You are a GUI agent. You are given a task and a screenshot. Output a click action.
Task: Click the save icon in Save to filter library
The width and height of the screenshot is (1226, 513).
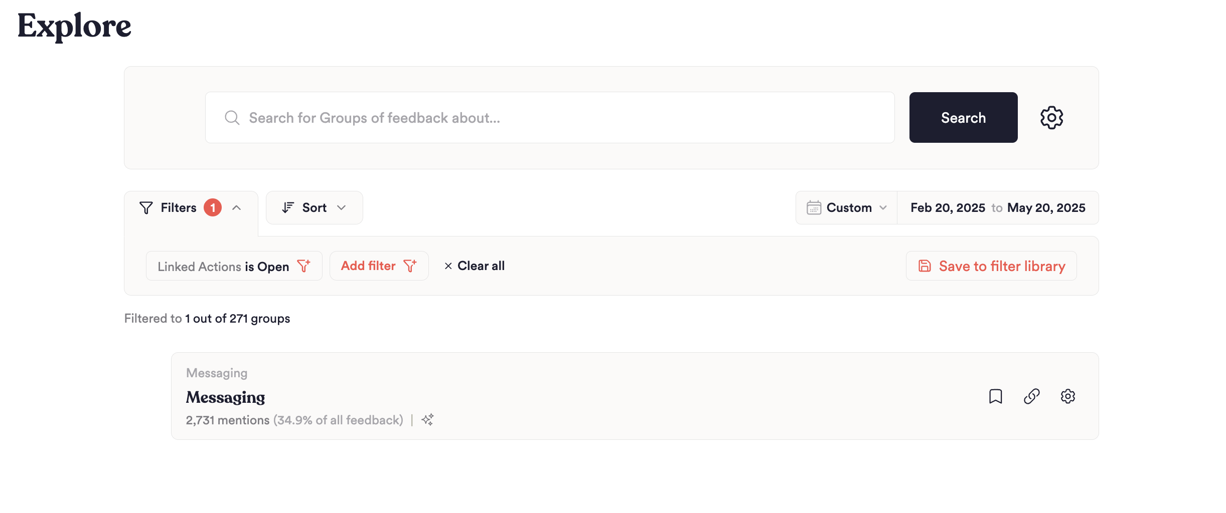click(924, 266)
